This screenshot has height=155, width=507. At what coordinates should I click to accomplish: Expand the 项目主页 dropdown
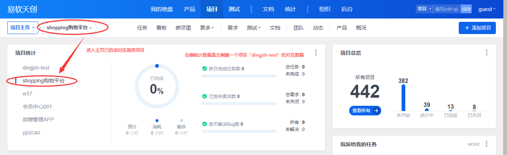click(x=23, y=28)
